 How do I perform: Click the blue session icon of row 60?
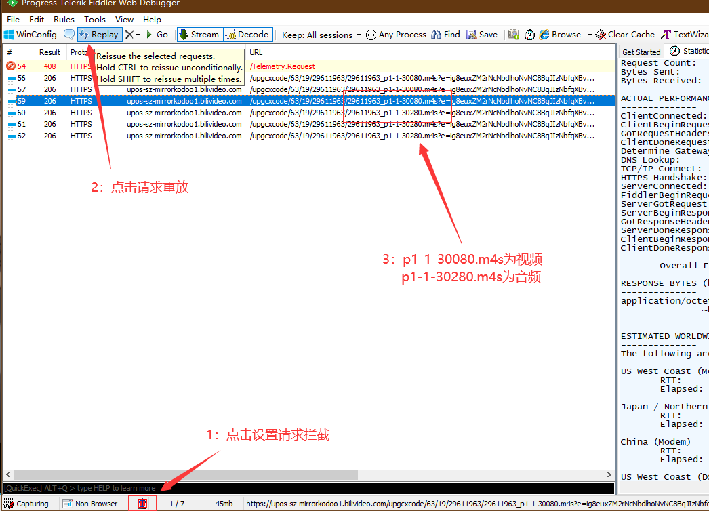pyautogui.click(x=12, y=113)
